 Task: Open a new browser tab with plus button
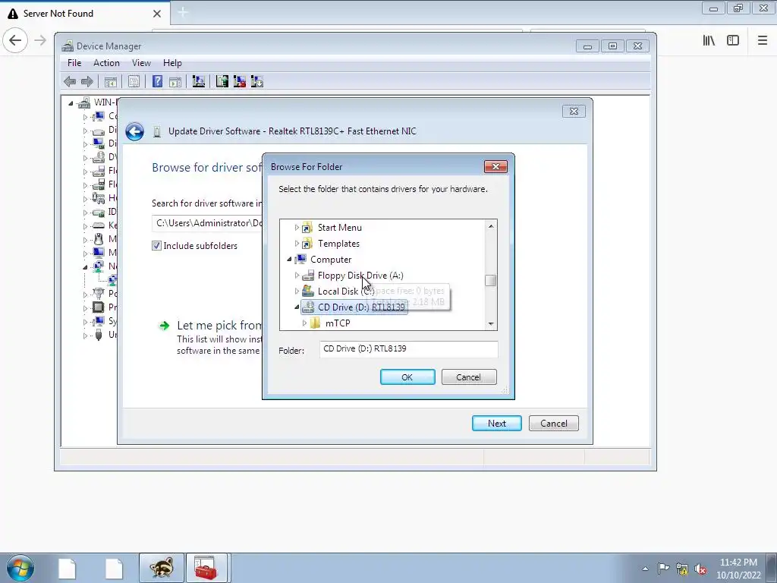point(183,12)
